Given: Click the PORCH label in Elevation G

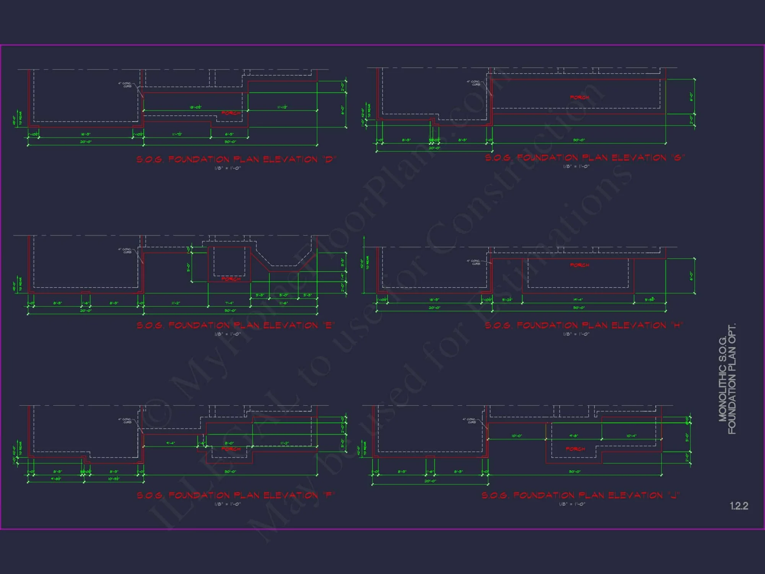Looking at the screenshot, I should coord(579,98).
